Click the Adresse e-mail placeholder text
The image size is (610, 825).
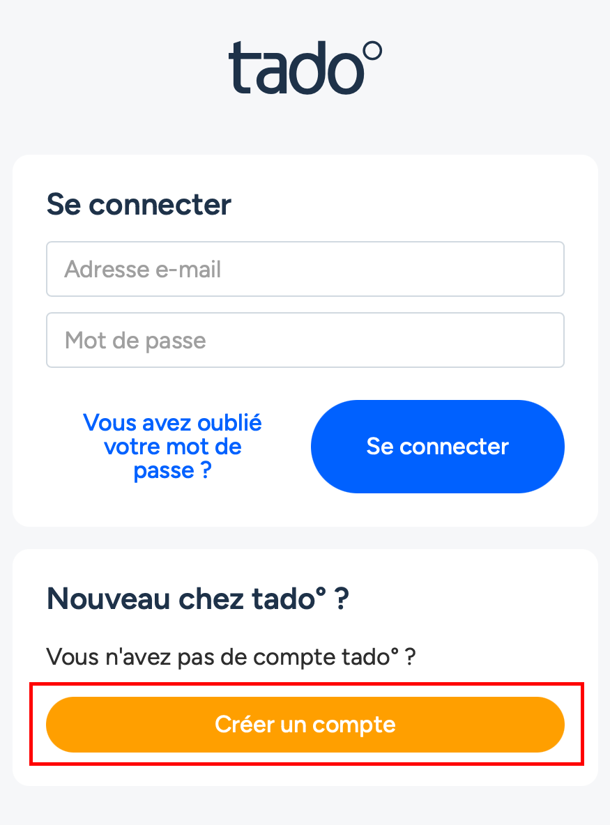pos(143,269)
